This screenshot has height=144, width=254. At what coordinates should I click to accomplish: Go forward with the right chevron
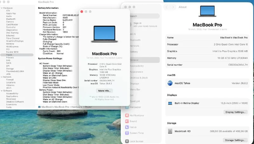point(173,7)
